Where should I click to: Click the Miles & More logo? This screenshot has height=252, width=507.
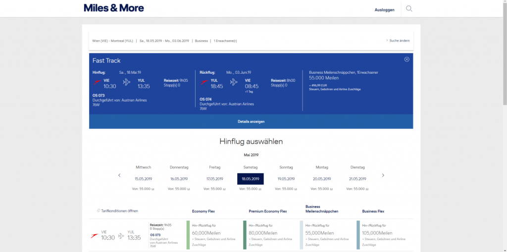114,8
